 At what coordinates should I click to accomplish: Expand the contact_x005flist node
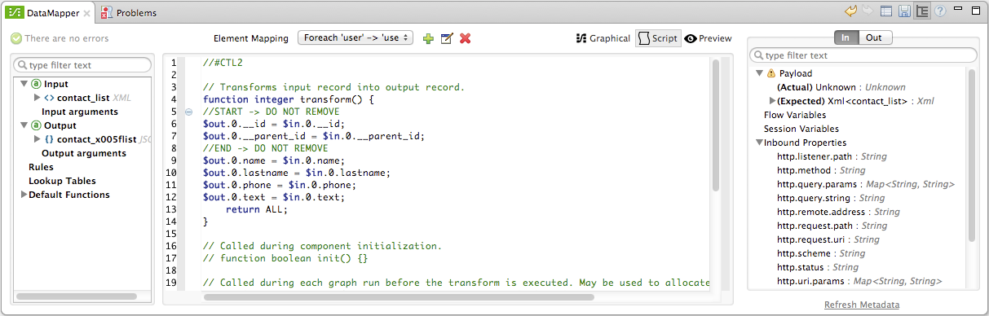click(x=37, y=139)
